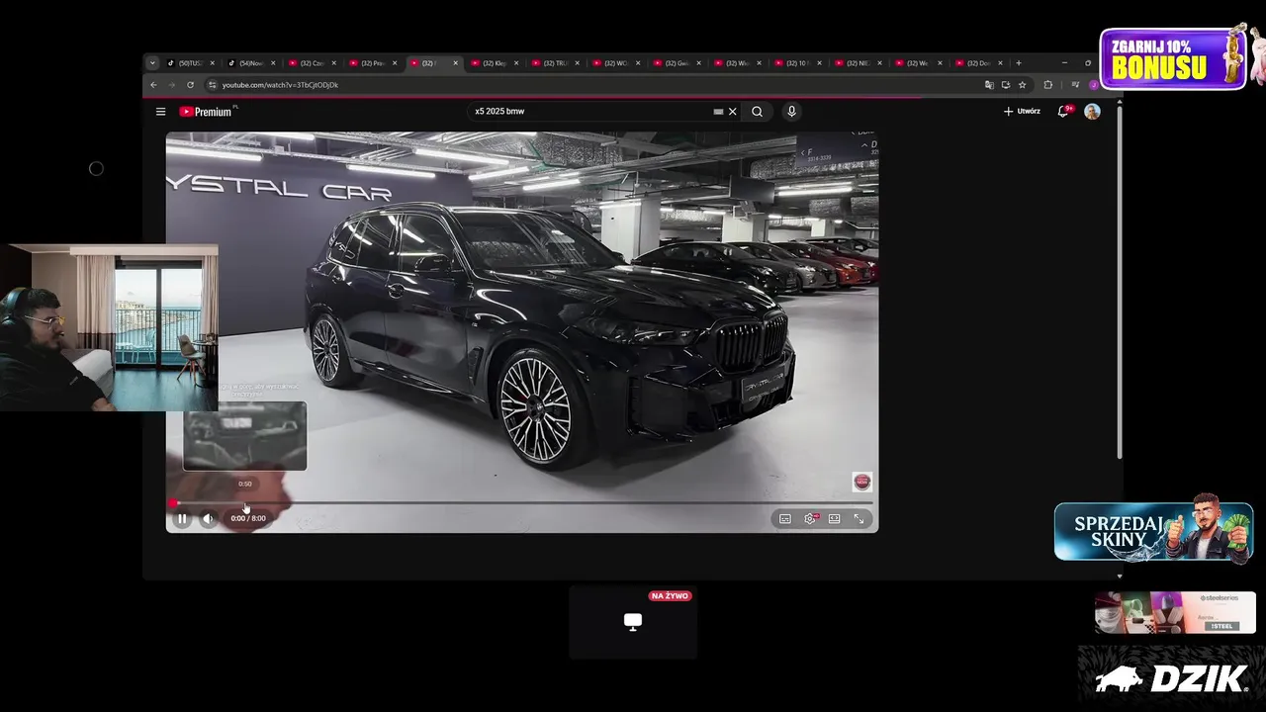Switch to the '(32) WO' tab
Image resolution: width=1266 pixels, height=712 pixels.
coord(615,63)
